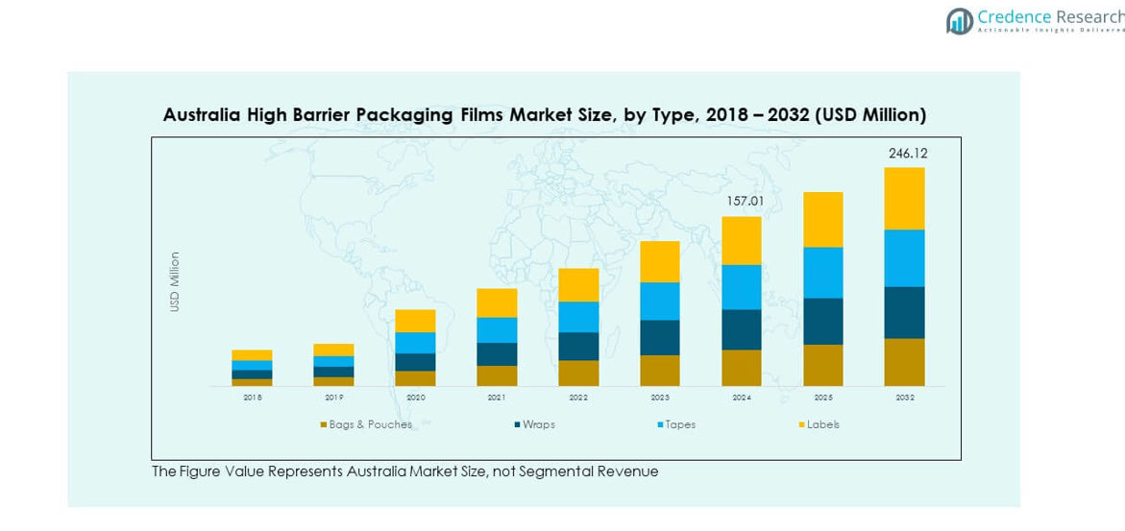Click the Credence Research brand name text
This screenshot has width=1125, height=531.
click(1050, 16)
